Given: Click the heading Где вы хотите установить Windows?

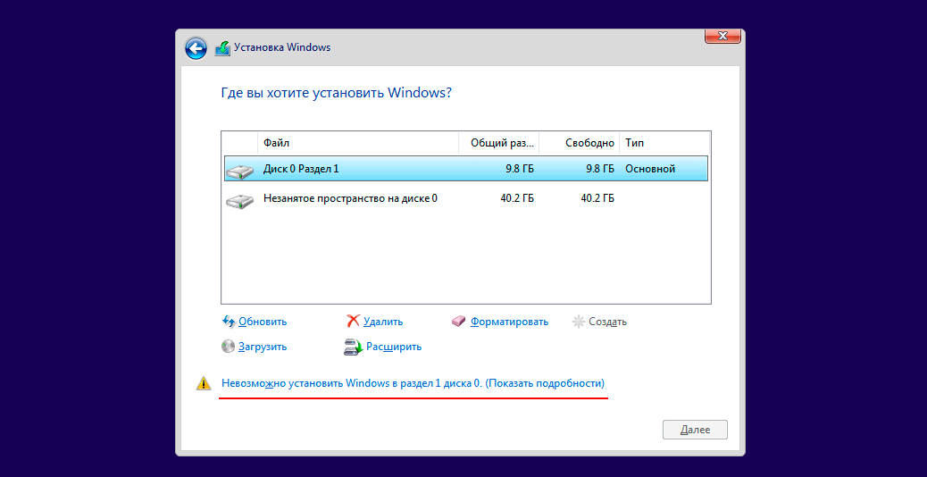Looking at the screenshot, I should pos(336,93).
